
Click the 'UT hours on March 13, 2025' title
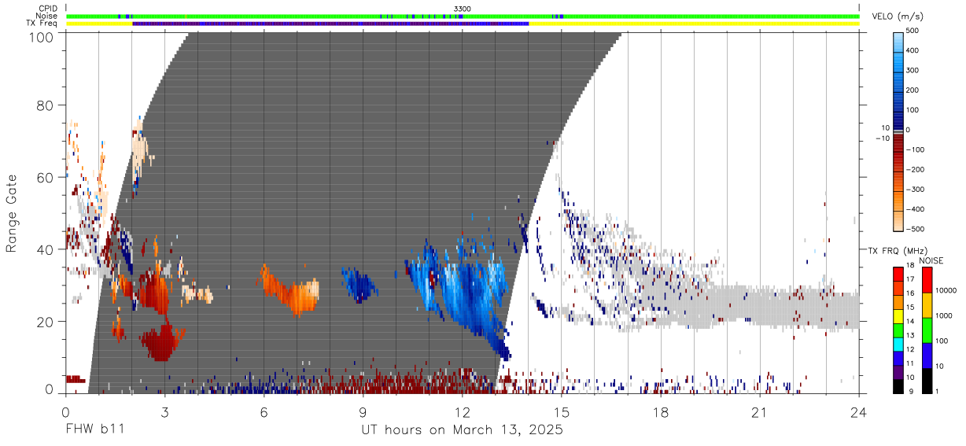pos(462,430)
